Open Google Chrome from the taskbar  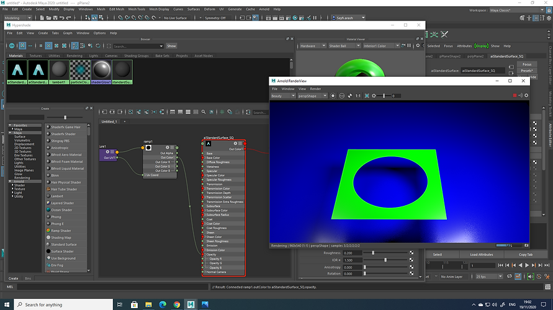pos(177,304)
